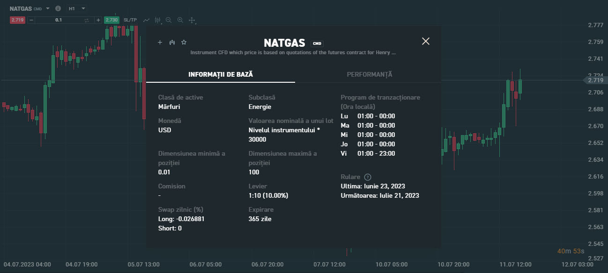This screenshot has height=273, width=608.
Task: Click the candlestick icon in the NATGAS dialog
Action: click(x=172, y=42)
